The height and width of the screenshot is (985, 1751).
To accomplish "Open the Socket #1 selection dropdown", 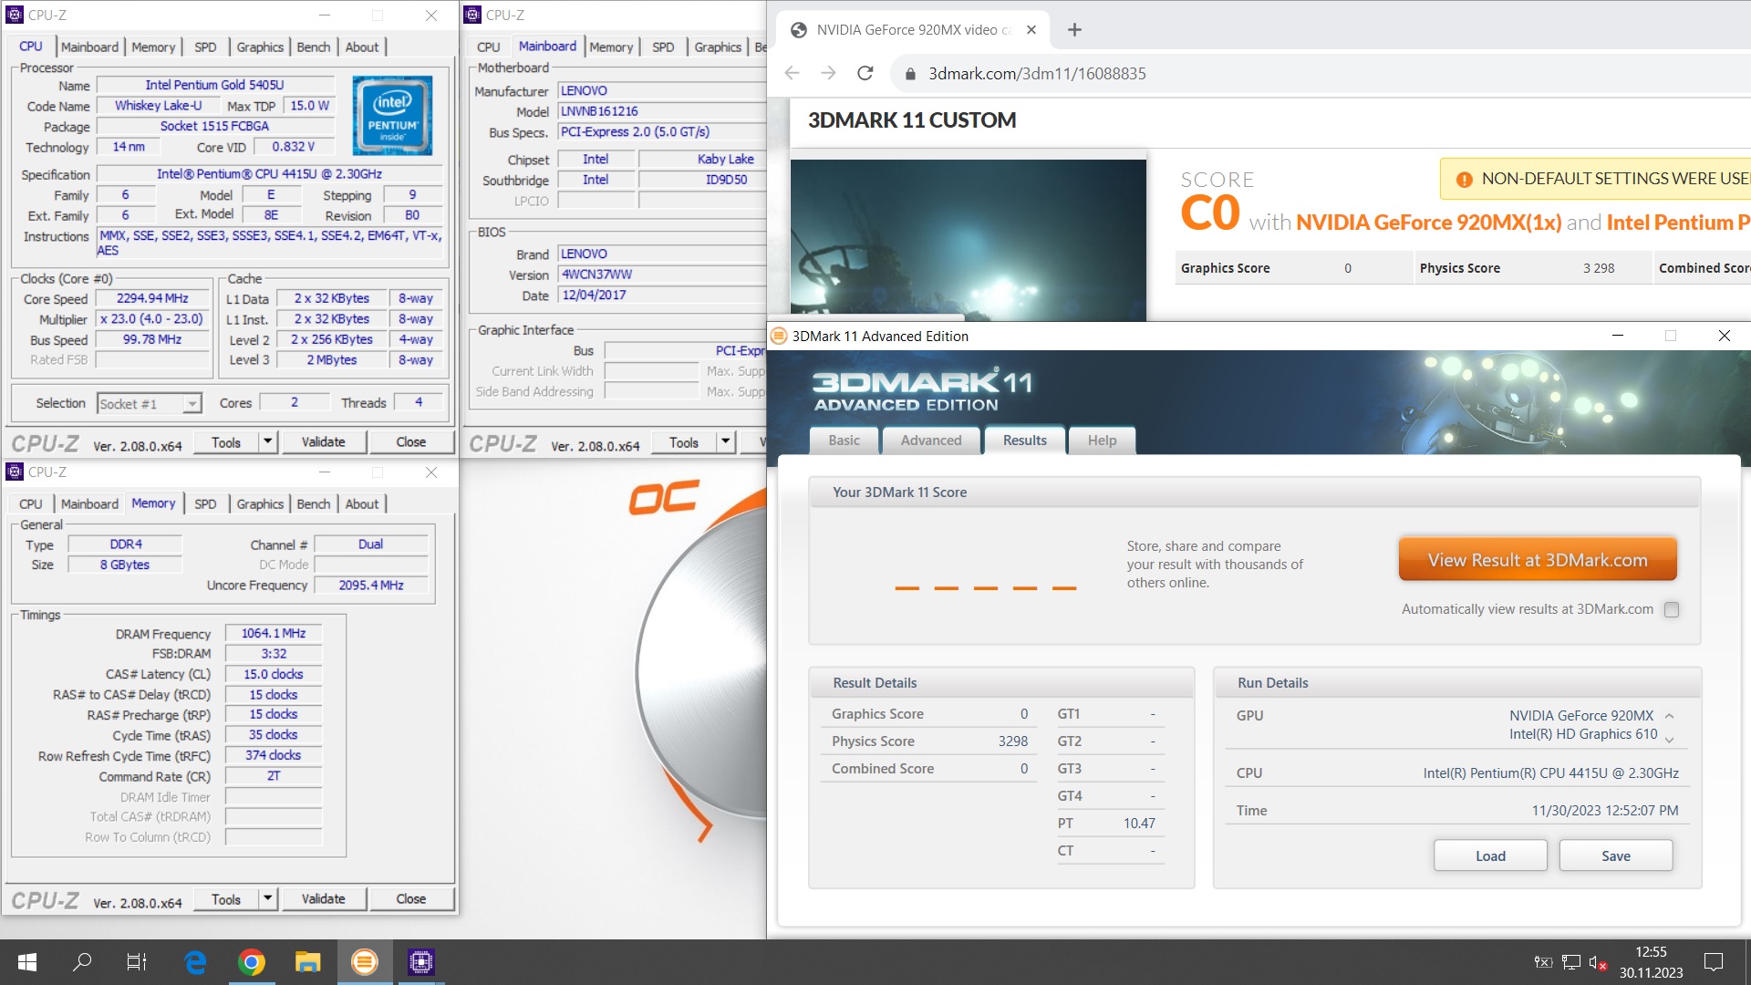I will point(192,403).
